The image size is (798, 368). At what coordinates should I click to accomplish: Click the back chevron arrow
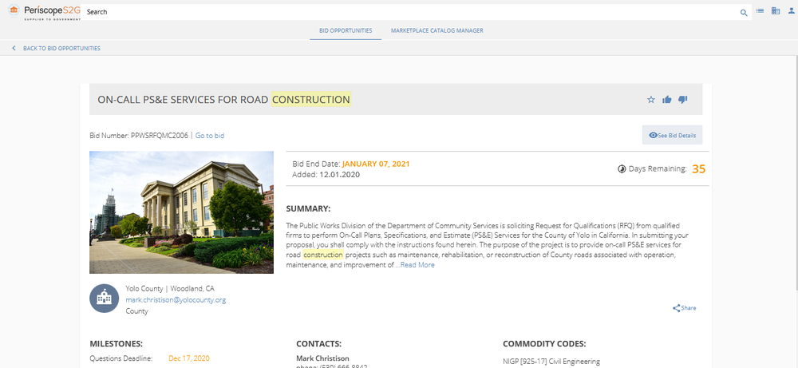(14, 49)
